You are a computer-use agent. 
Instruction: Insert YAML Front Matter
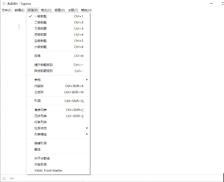(x=58, y=171)
